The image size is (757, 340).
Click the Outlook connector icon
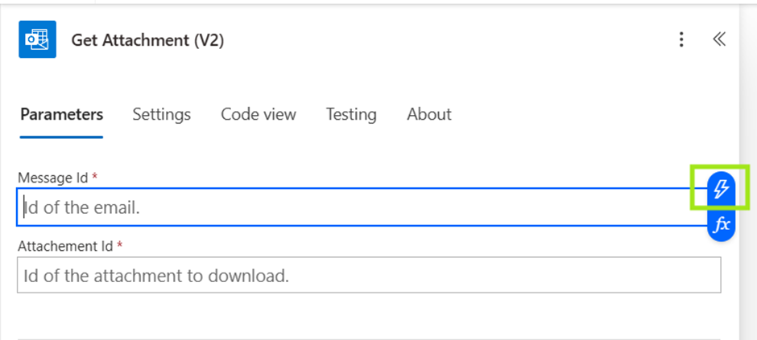pyautogui.click(x=35, y=40)
